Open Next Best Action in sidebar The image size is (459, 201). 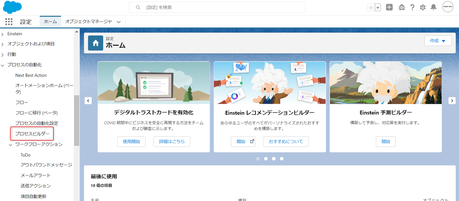pyautogui.click(x=31, y=75)
